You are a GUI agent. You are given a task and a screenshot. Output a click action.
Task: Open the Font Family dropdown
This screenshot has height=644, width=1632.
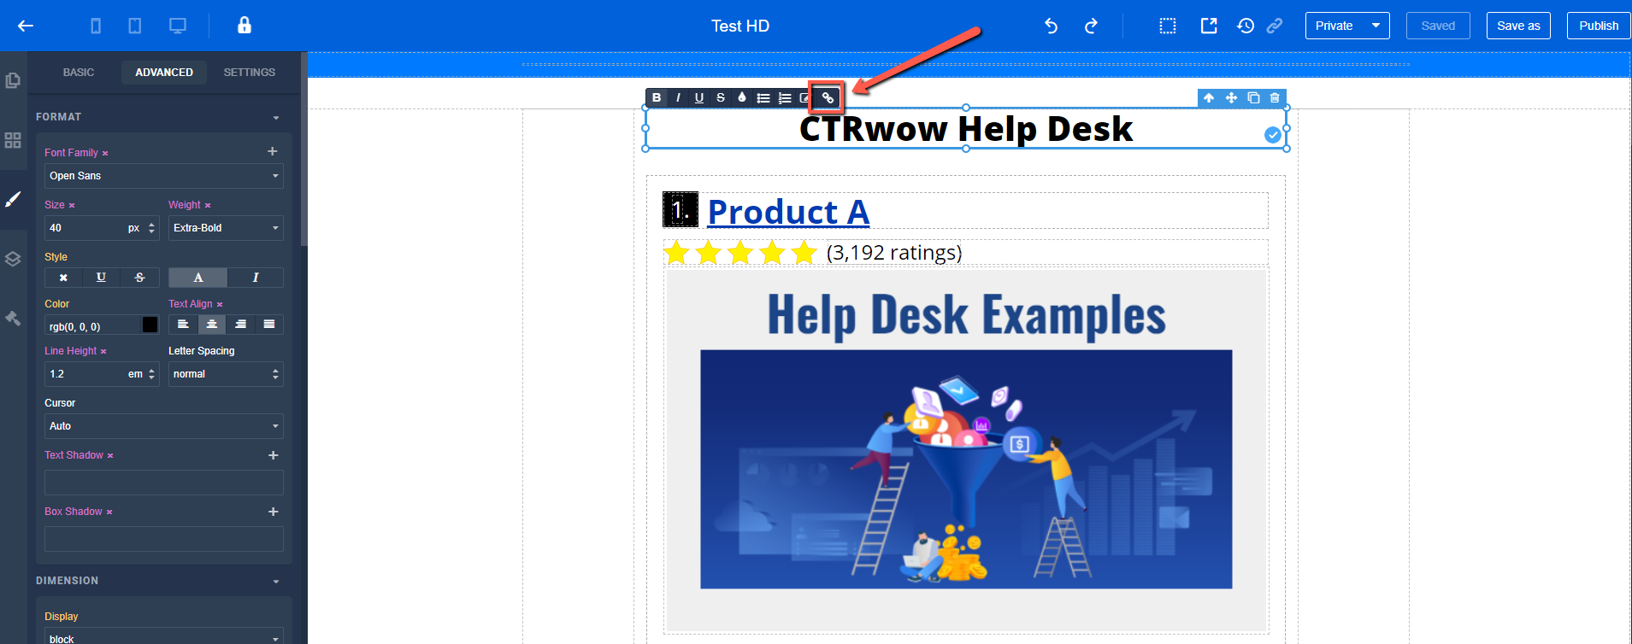[x=164, y=176]
